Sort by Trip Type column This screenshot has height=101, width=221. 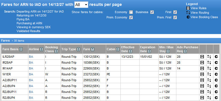(79, 49)
